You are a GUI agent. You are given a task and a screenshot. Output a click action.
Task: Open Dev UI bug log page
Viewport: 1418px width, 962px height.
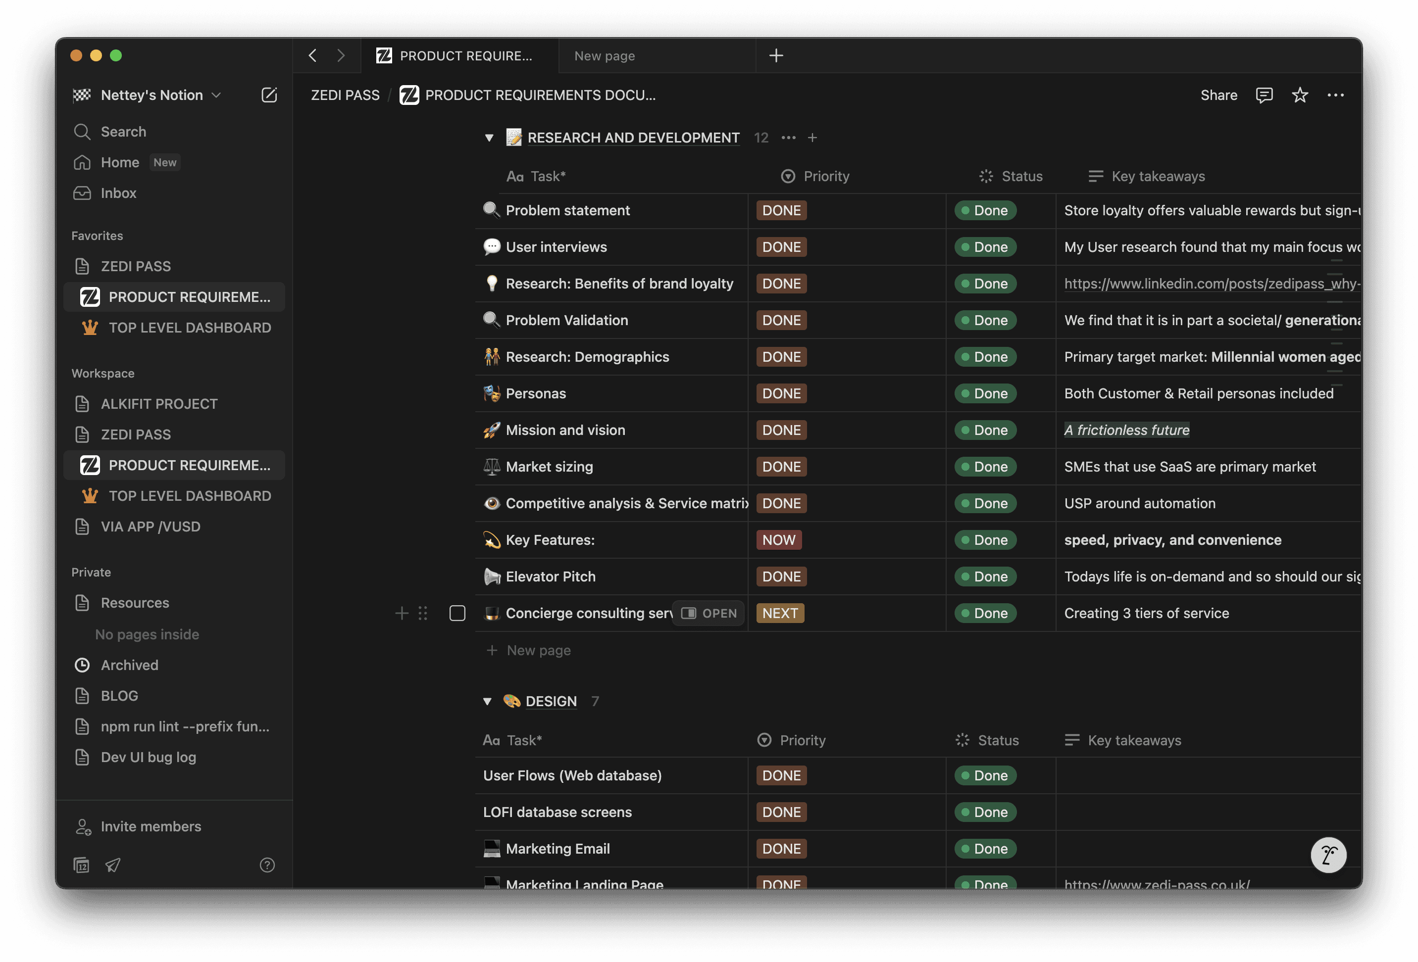click(174, 757)
